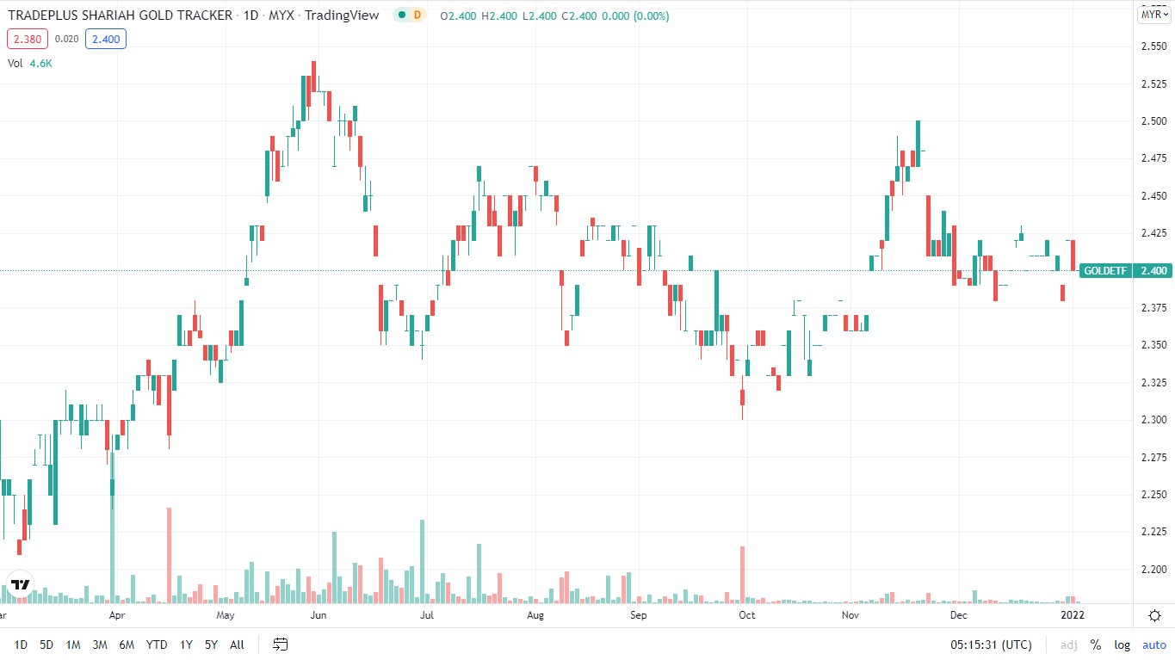Click the blue 2.400 countdown label
This screenshot has width=1175, height=660.
tap(105, 39)
